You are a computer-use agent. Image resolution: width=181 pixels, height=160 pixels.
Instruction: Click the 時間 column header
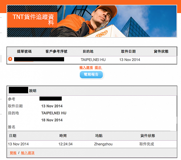pyautogui.click(x=63, y=136)
